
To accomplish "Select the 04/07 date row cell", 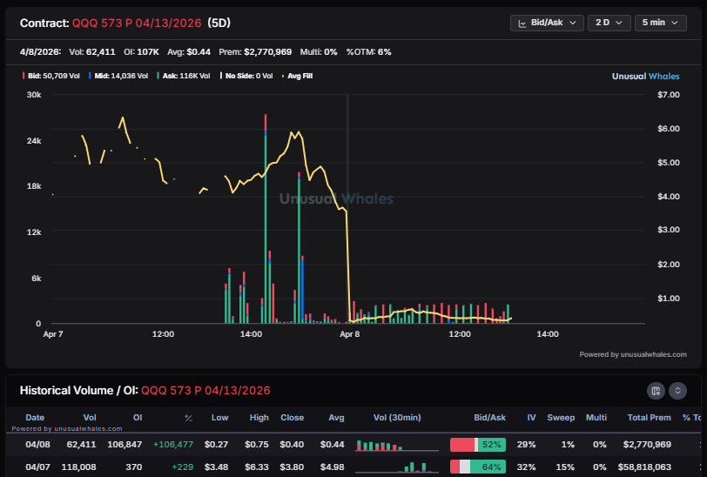I will pos(38,467).
